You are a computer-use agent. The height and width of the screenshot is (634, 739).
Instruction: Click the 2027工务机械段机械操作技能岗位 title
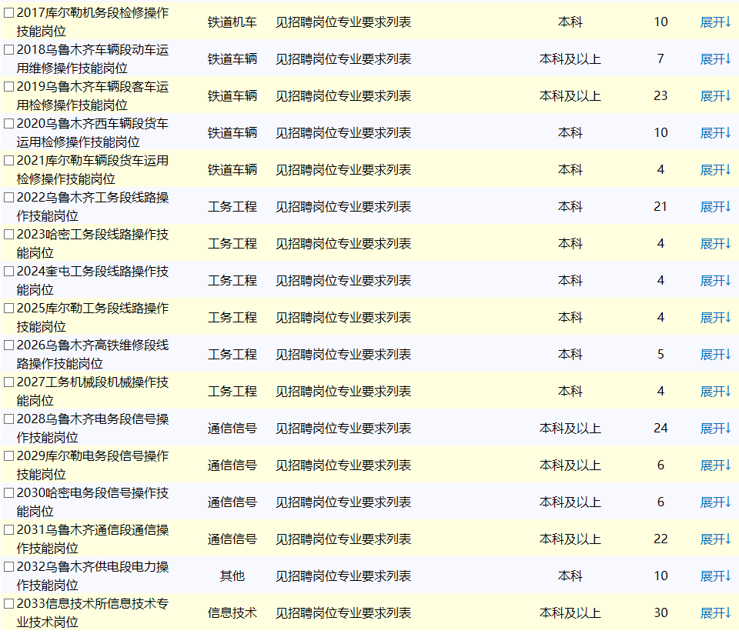[x=92, y=392]
